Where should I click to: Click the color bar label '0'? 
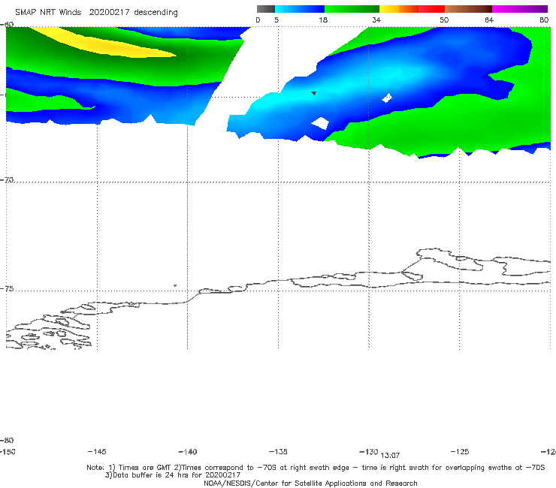coord(258,20)
